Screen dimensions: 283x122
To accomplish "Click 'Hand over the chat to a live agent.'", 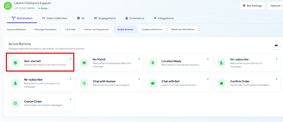I will coord(111,85).
